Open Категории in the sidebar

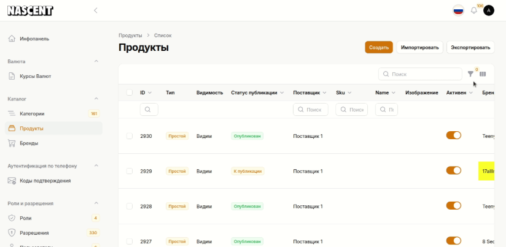[32, 113]
